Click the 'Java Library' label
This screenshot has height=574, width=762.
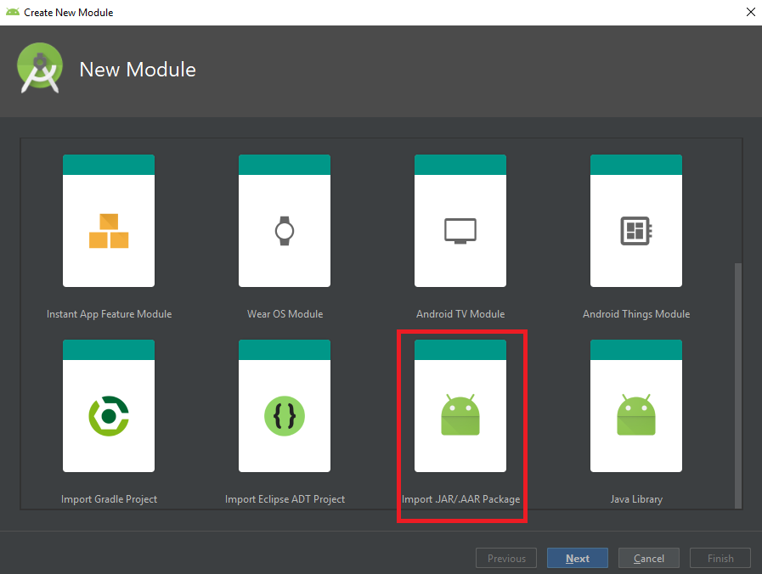636,499
